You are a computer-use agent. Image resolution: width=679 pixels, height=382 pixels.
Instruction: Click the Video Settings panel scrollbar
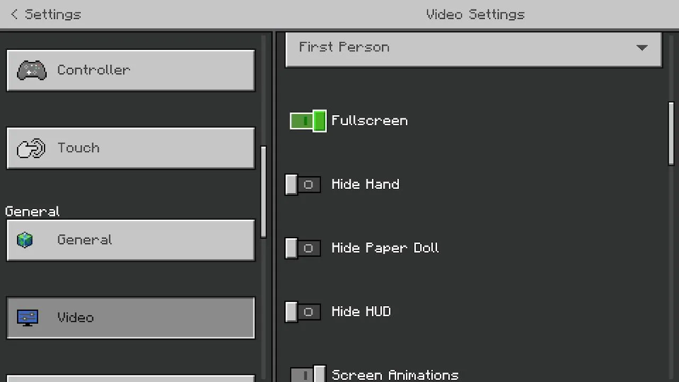pos(671,134)
